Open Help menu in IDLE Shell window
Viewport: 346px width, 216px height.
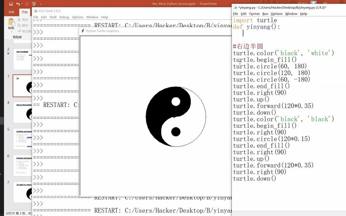[105, 17]
